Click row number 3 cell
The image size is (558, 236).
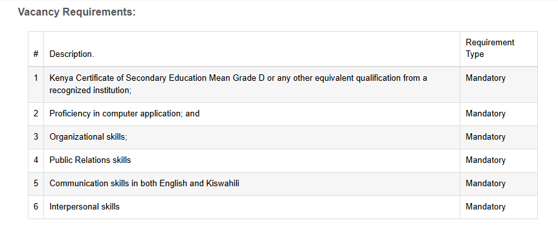(36, 137)
